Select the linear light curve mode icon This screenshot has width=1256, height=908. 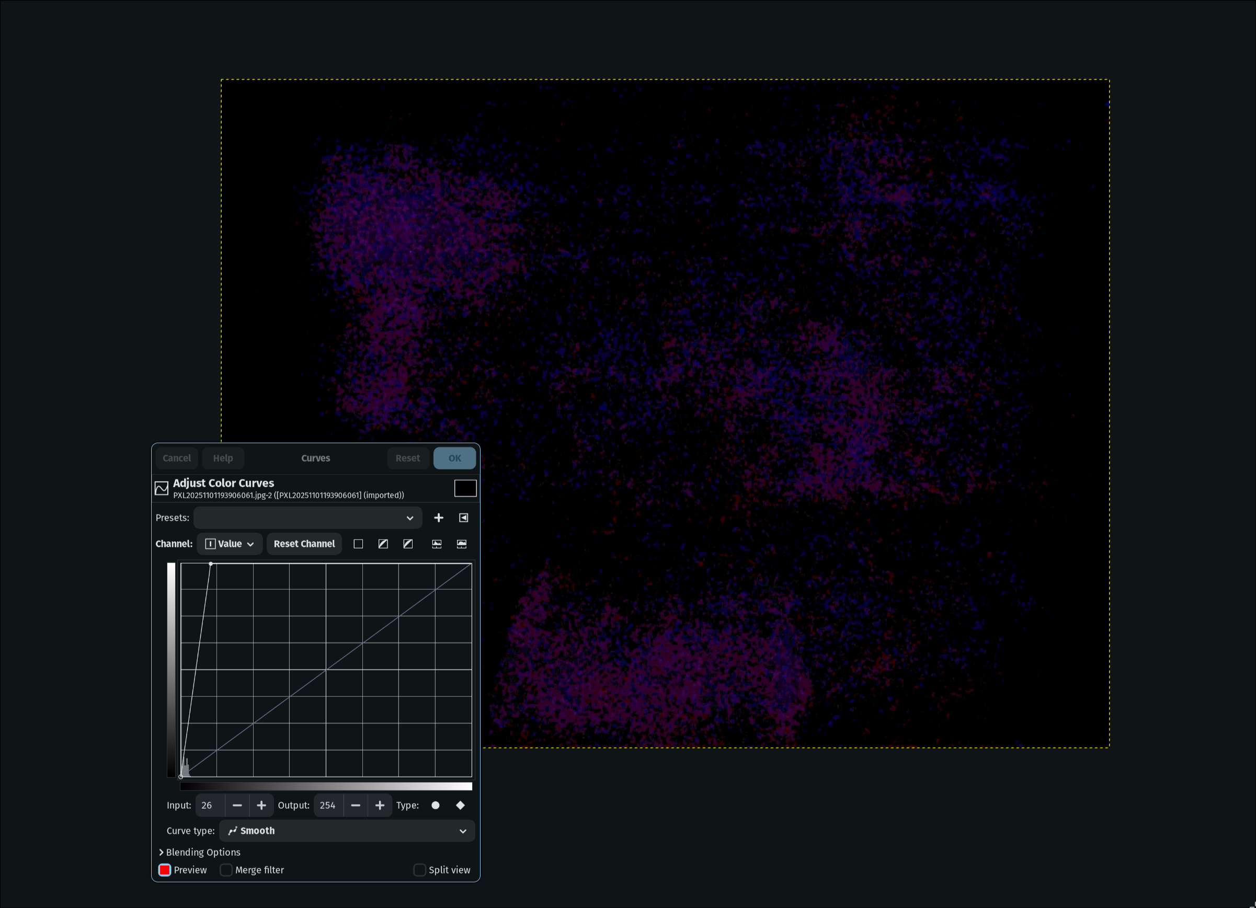point(358,544)
